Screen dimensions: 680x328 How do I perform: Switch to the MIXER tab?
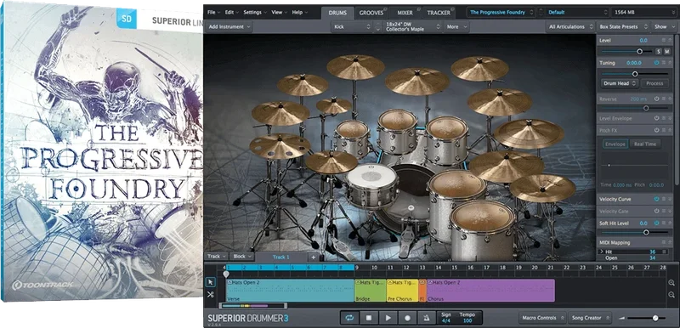[x=405, y=13]
